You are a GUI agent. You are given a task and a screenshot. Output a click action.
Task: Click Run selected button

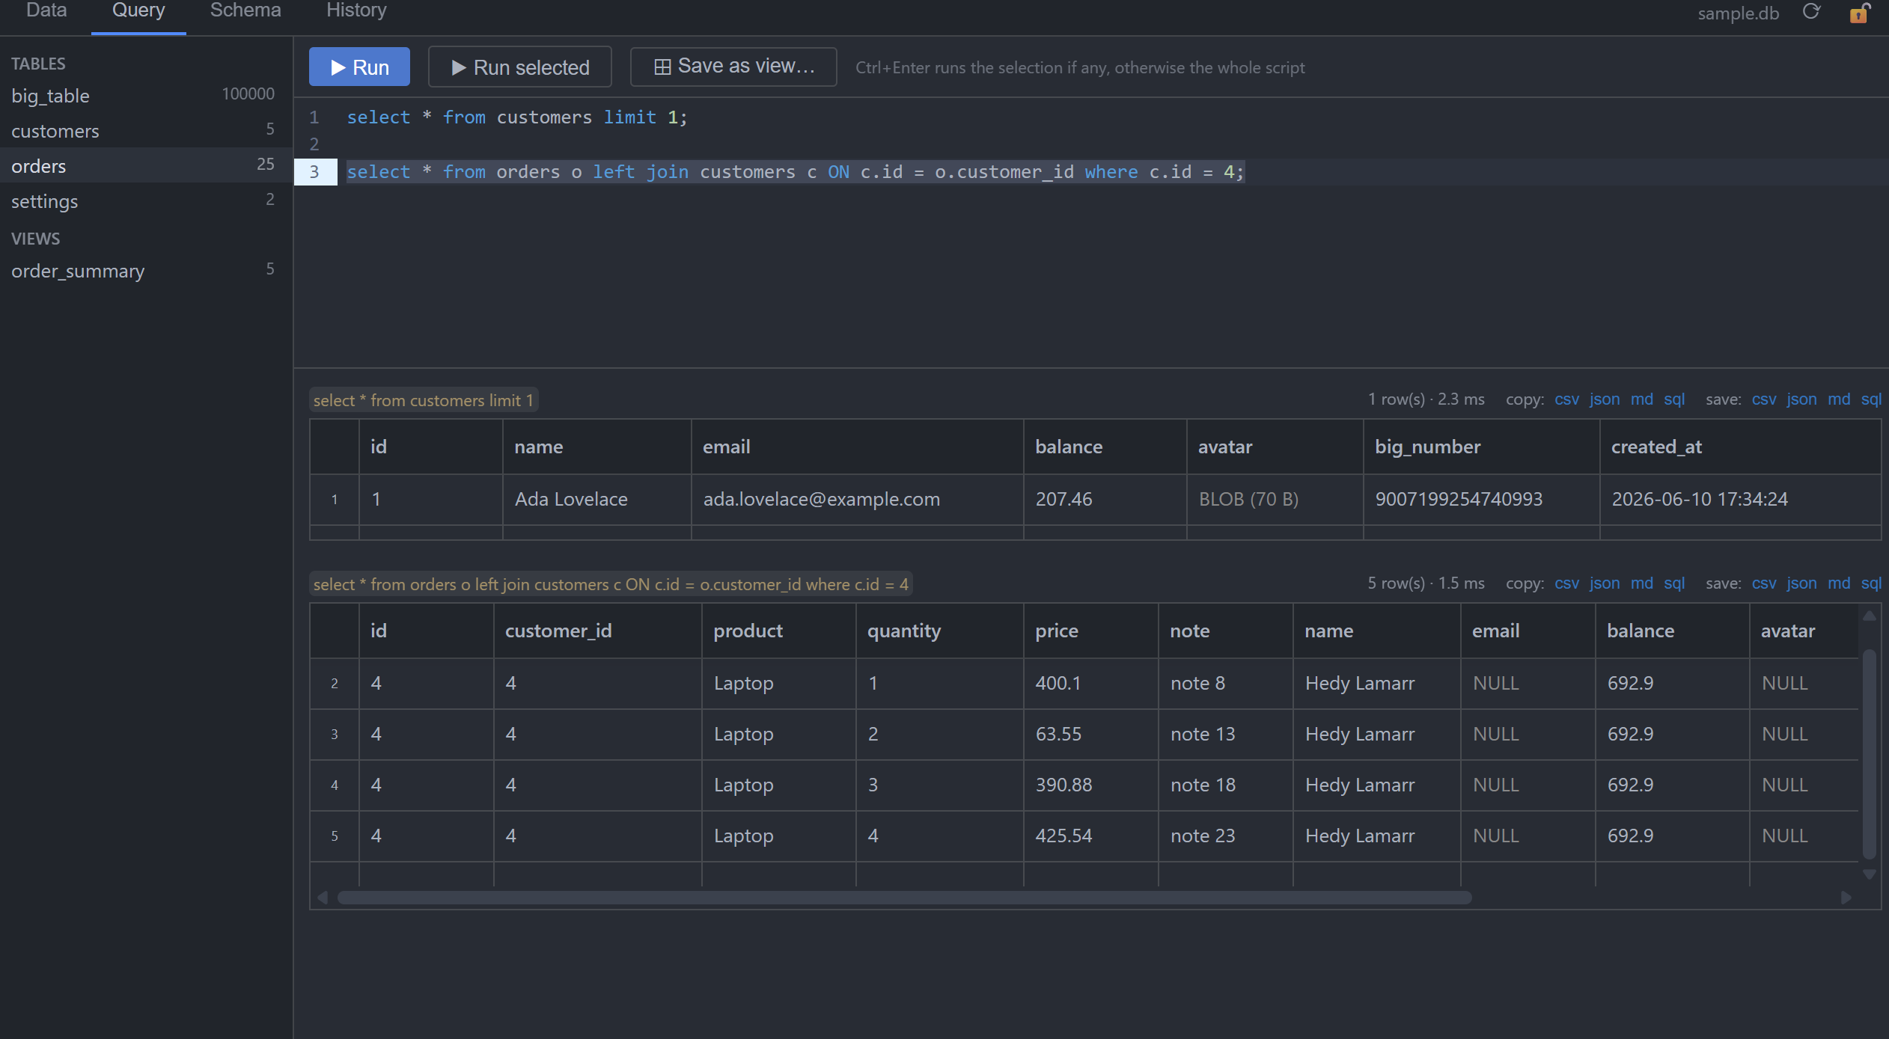tap(520, 67)
